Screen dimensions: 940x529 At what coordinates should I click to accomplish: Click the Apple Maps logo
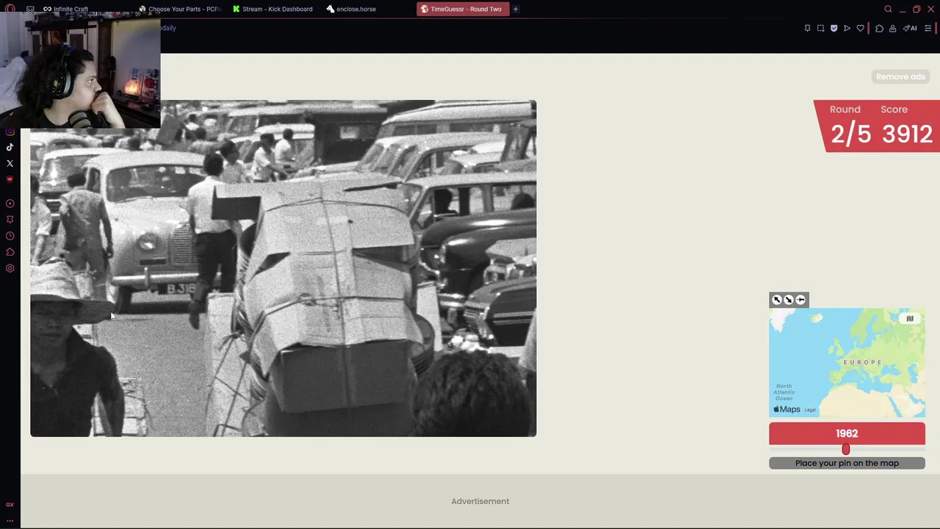[x=787, y=409]
